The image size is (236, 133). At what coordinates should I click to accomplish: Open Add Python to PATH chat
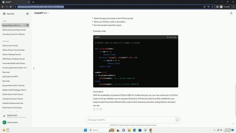click(x=10, y=76)
